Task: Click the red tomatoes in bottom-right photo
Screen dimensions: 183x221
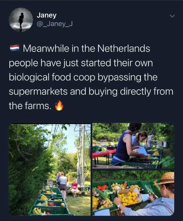Action: click(x=102, y=188)
